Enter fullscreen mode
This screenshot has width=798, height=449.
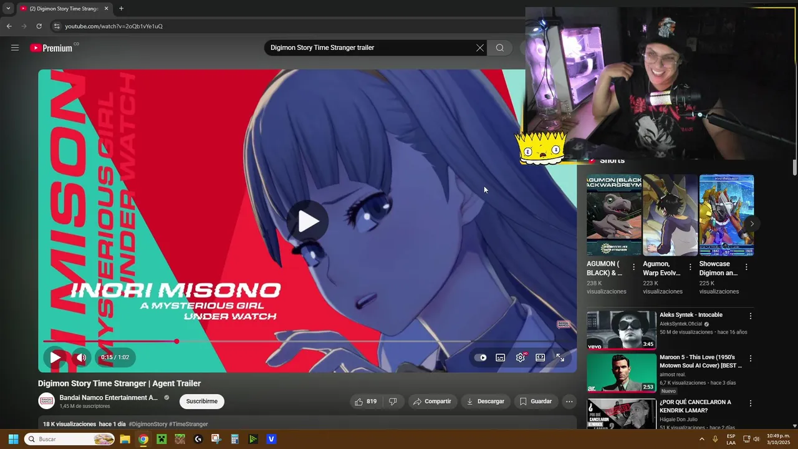tap(560, 357)
